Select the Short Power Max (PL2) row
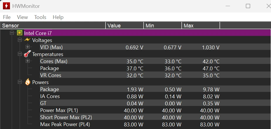 (66, 117)
